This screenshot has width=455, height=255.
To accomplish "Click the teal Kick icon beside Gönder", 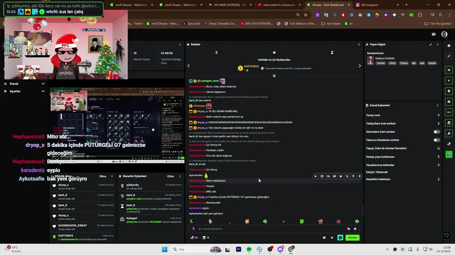I will (x=340, y=238).
